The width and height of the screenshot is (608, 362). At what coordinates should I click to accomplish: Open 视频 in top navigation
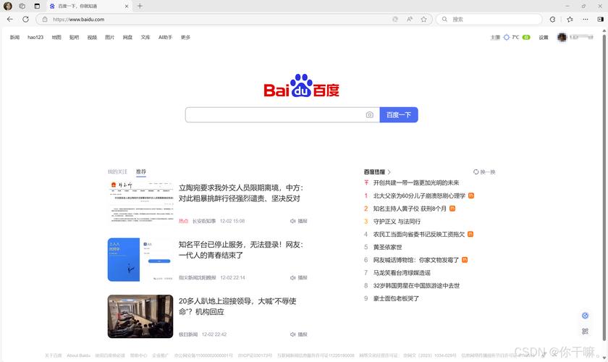click(92, 37)
